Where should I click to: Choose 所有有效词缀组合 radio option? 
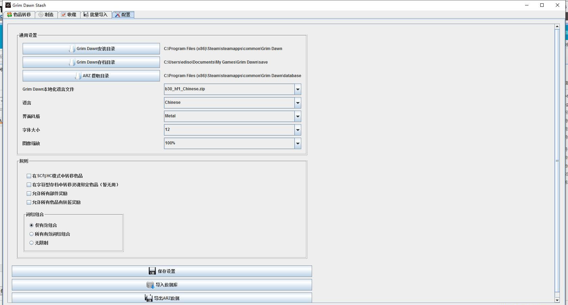[31, 234]
